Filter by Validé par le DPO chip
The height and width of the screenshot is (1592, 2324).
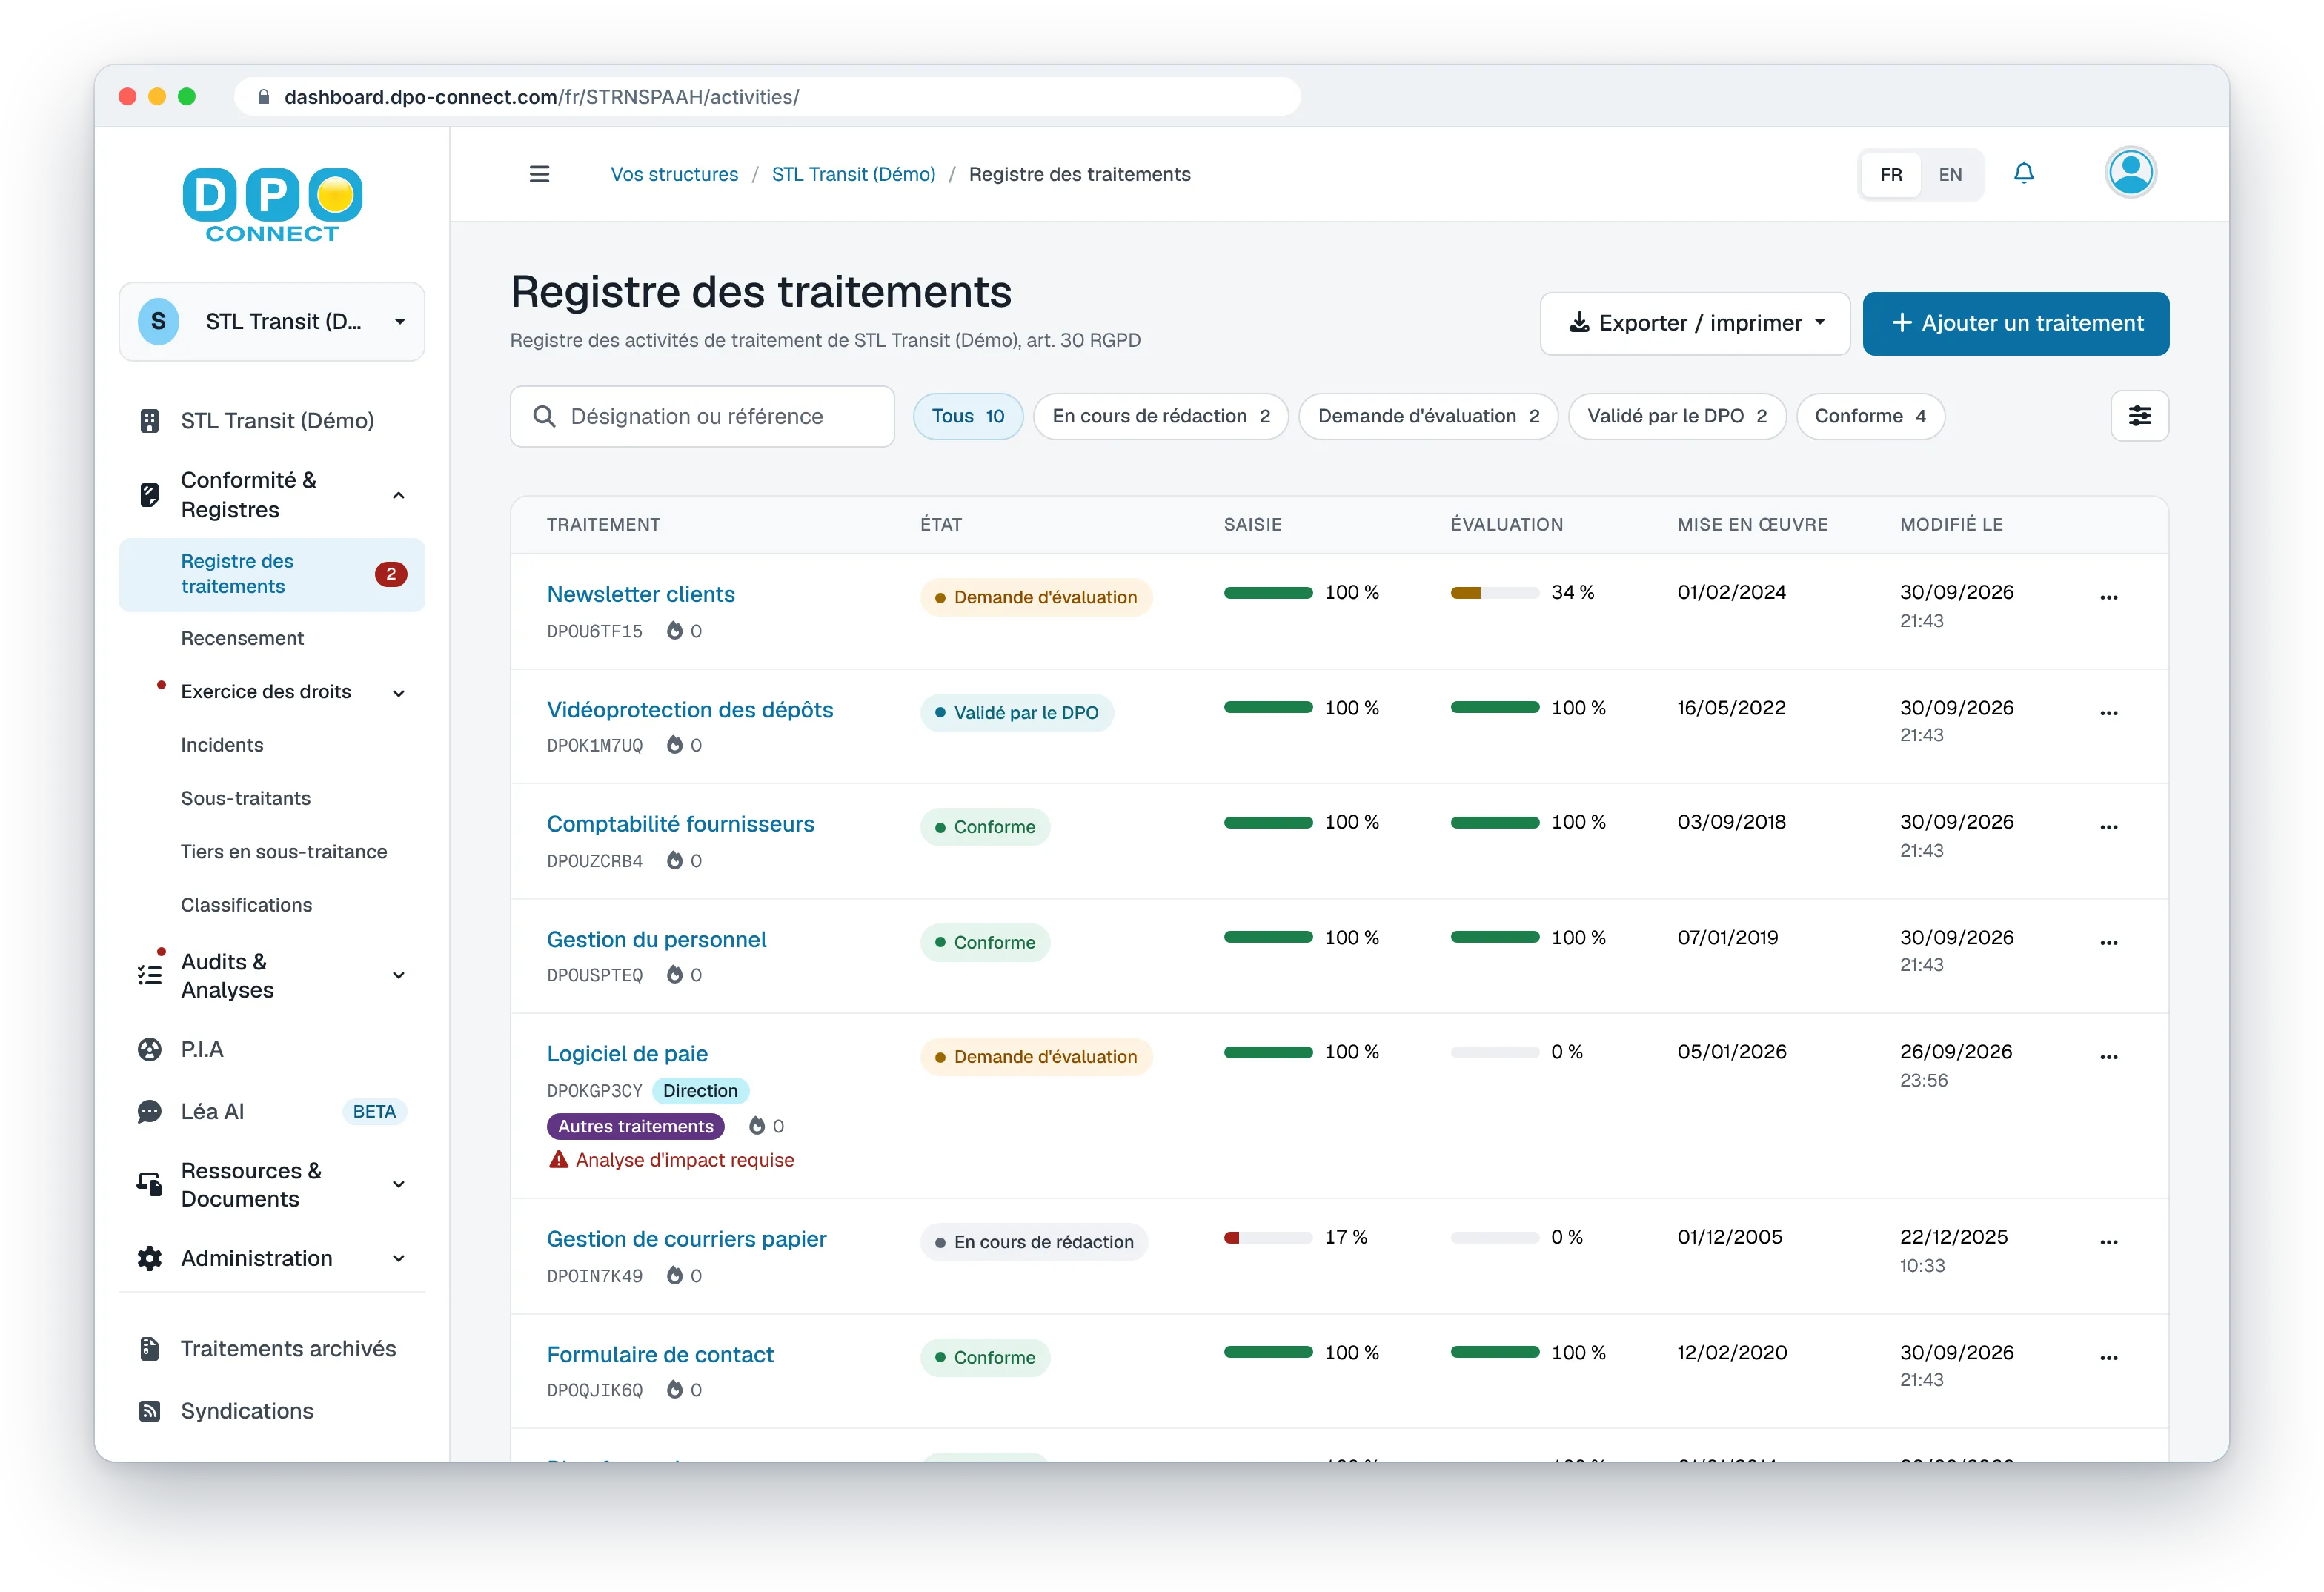1676,416
